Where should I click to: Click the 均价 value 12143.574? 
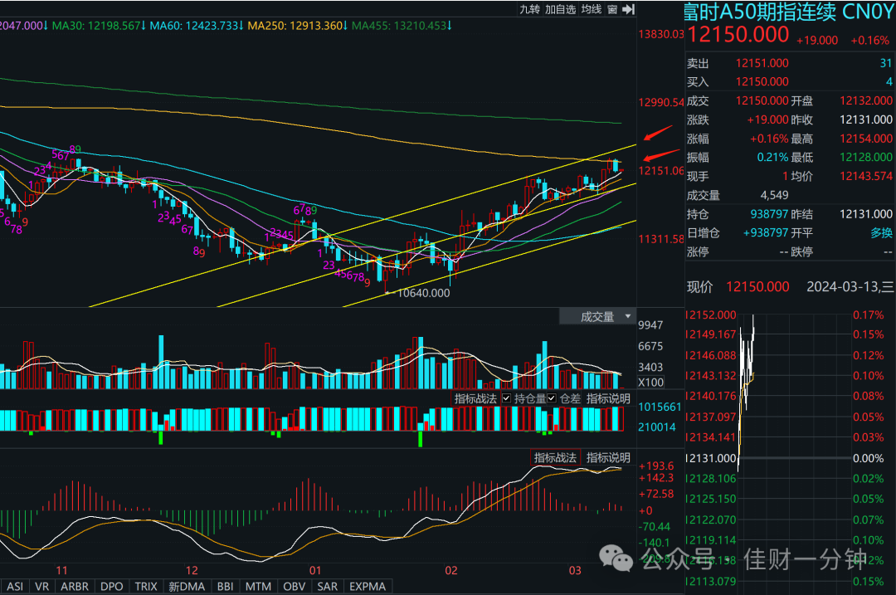tap(865, 176)
